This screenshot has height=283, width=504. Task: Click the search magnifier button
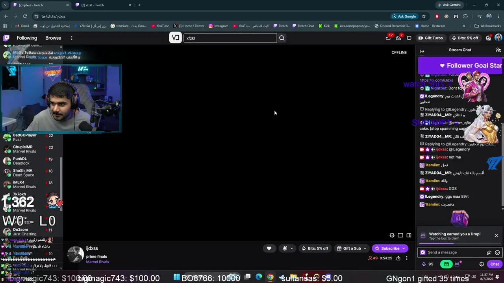pos(282,38)
